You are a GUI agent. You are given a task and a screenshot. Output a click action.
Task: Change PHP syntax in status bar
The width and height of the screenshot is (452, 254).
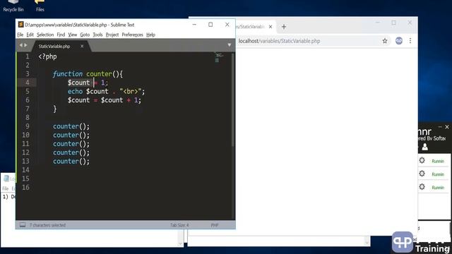[x=215, y=225]
